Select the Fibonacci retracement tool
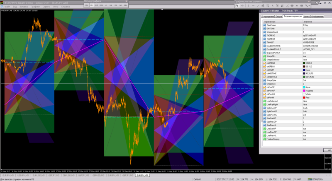Screen dimensions: 332x181 268,6
